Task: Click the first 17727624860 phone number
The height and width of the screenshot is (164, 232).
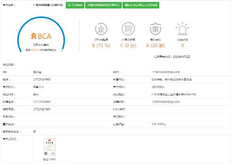Action: [x=41, y=79]
